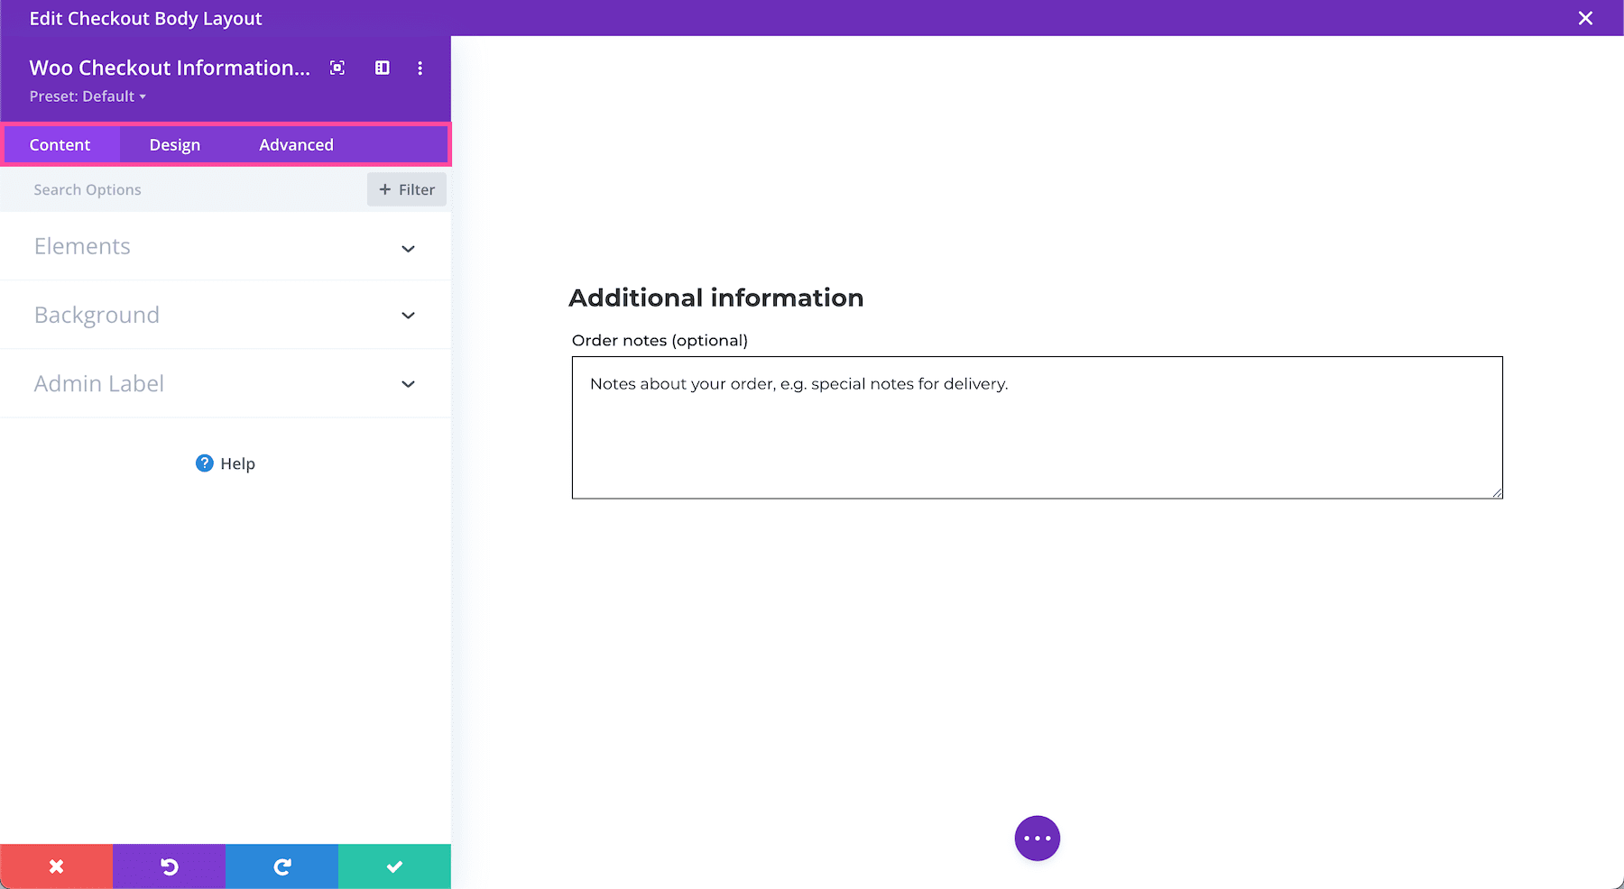
Task: Open the Preset: Default dropdown
Action: [88, 96]
